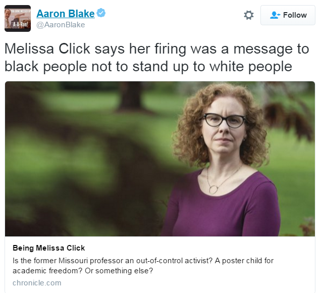The height and width of the screenshot is (293, 324).
Task: Open the gear settings icon
Action: click(249, 15)
